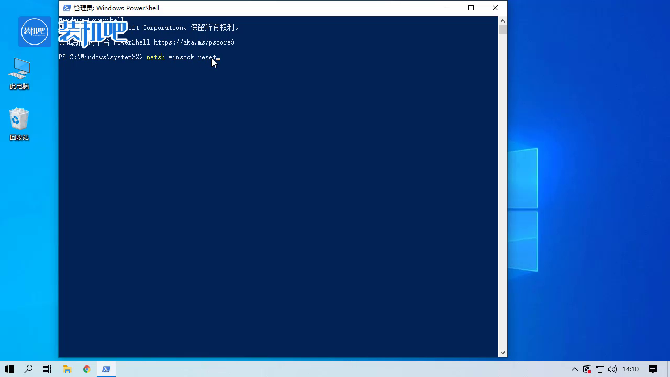670x377 pixels.
Task: Select 装机吧 desktop shortcut icon
Action: (x=35, y=31)
